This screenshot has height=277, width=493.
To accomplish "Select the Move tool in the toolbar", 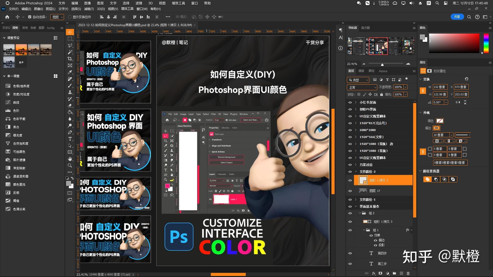I will 70,32.
